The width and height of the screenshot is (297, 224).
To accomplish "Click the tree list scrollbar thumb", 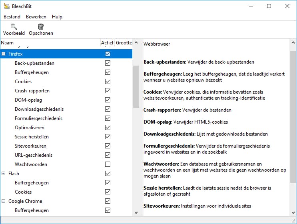I will (x=136, y=87).
